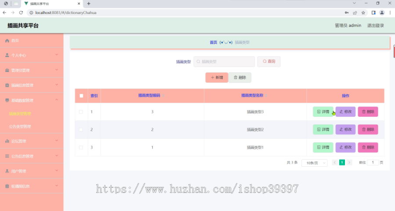395x211 pixels.
Task: Go to 首页 via breadcrumb
Action: click(x=213, y=42)
